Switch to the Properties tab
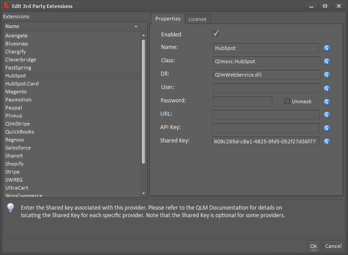348x255 pixels. pos(168,19)
